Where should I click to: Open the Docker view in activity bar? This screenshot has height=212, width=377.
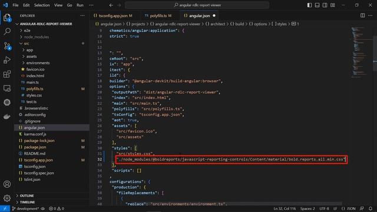(x=7, y=117)
